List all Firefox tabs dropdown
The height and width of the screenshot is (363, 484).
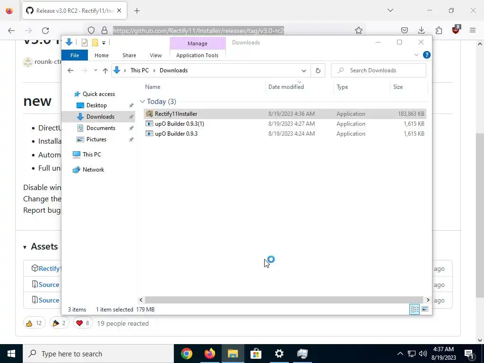390,10
